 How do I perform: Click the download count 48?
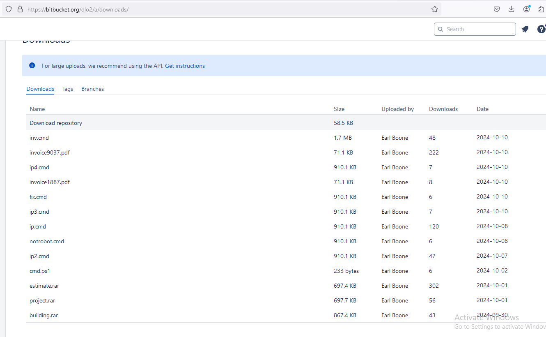click(x=432, y=138)
